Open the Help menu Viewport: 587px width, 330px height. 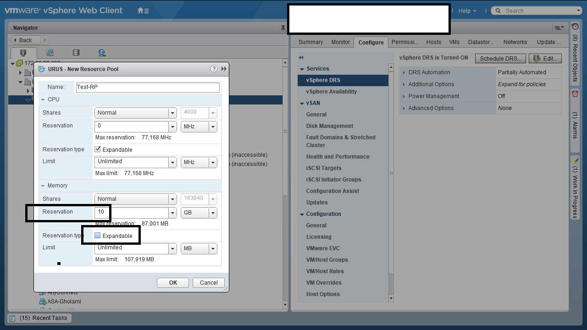pyautogui.click(x=467, y=11)
